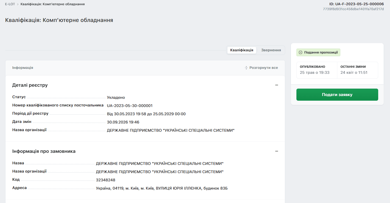Click the Статус field label

tap(19, 97)
